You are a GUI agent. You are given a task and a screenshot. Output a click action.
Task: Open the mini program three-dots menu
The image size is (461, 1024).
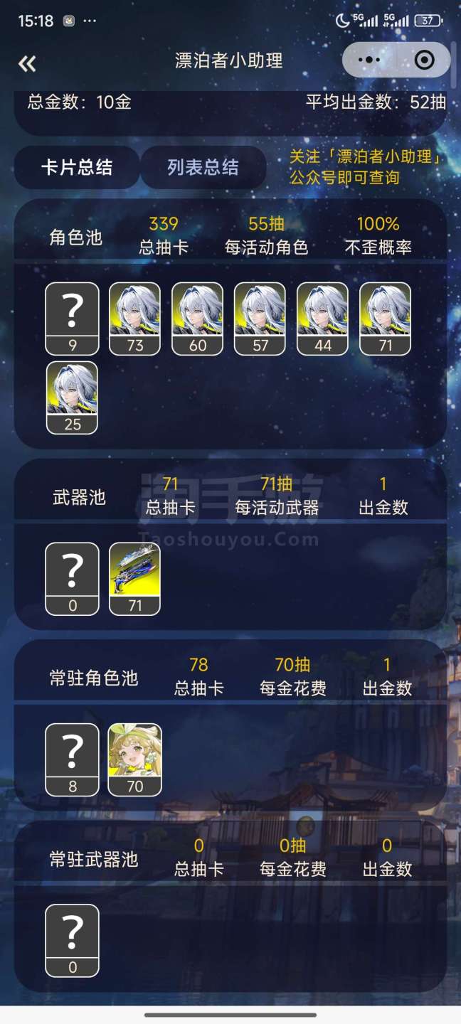click(369, 60)
